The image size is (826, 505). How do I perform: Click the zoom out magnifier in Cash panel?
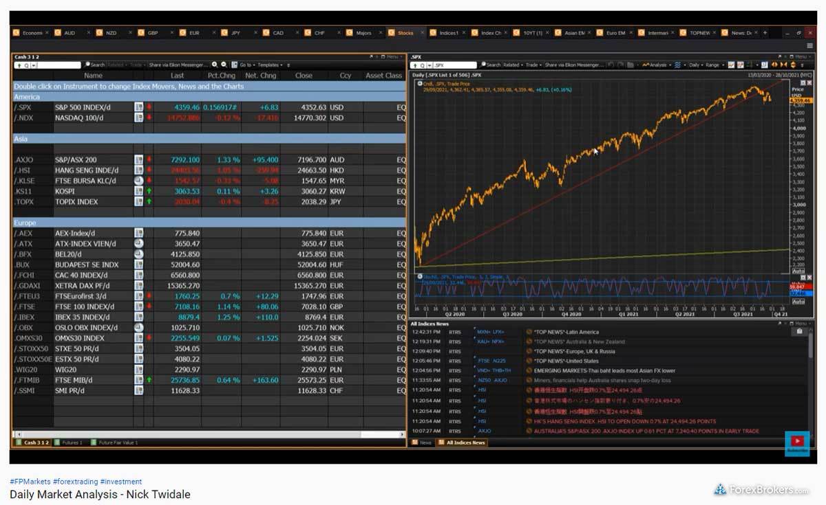(223, 65)
